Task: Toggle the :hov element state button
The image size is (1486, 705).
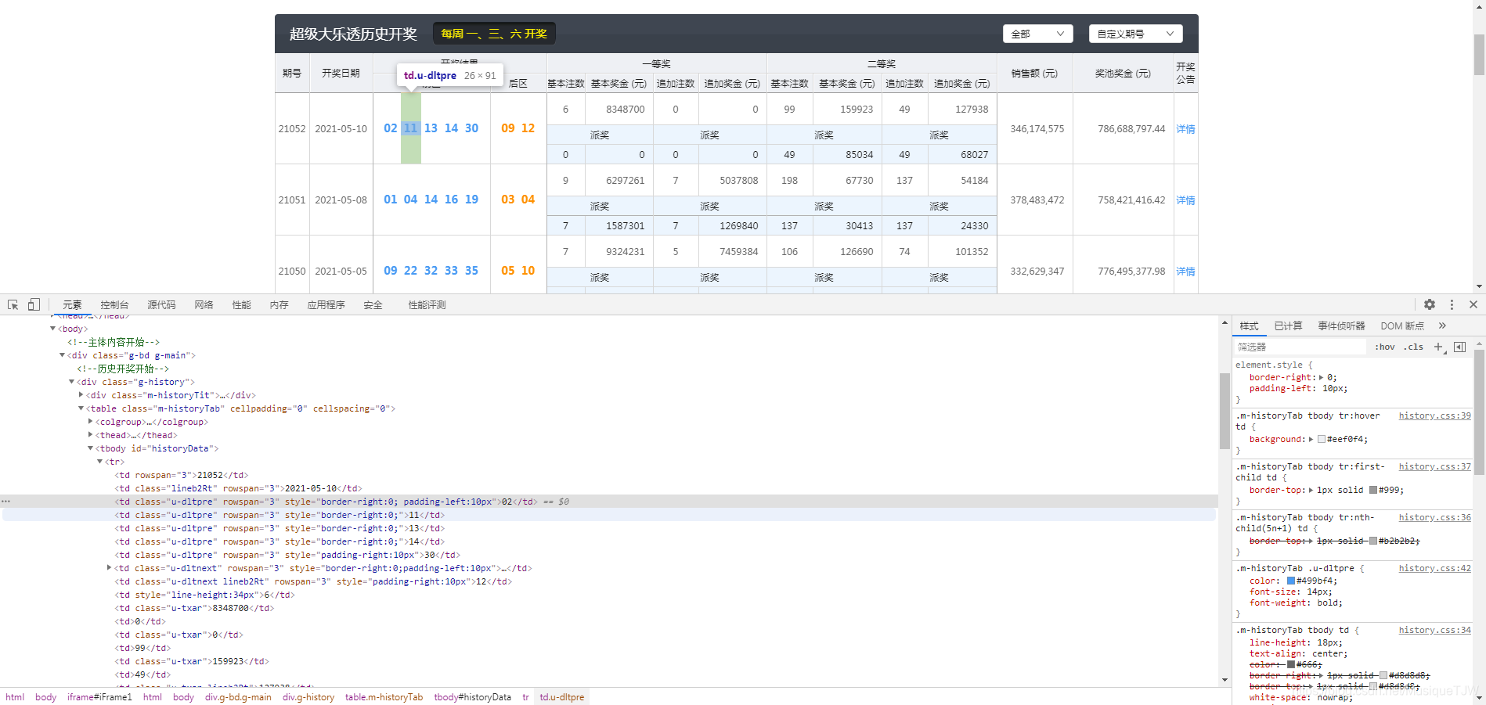Action: point(1384,347)
